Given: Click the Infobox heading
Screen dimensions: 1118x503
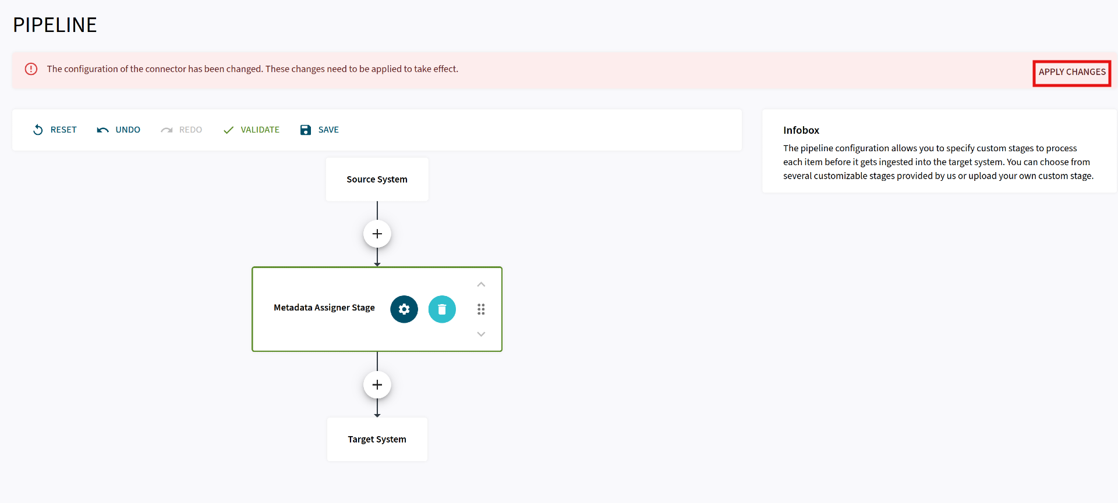Looking at the screenshot, I should [801, 130].
